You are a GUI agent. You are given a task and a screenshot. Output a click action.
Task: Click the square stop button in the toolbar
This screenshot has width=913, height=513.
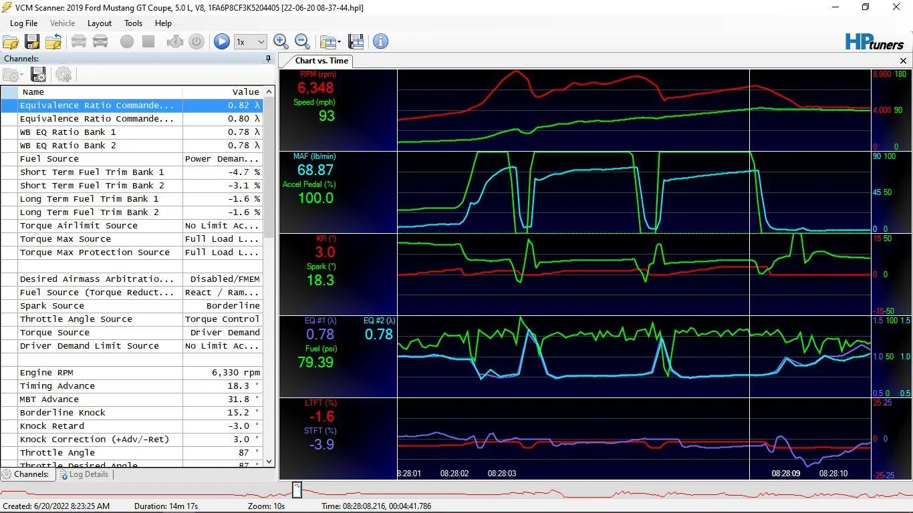(x=148, y=41)
